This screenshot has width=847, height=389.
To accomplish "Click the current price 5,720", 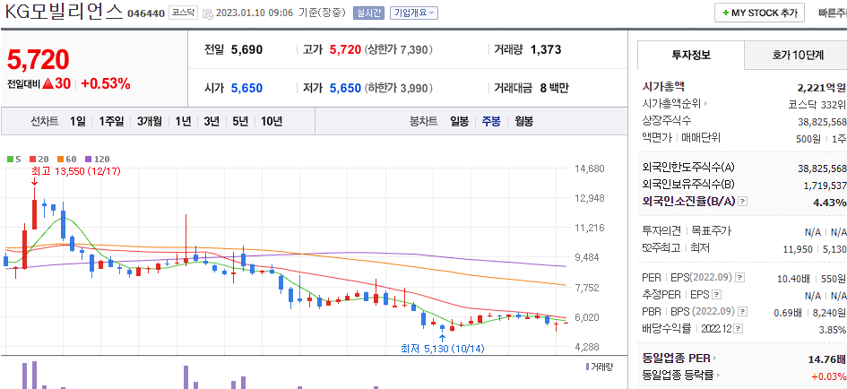I will [38, 59].
